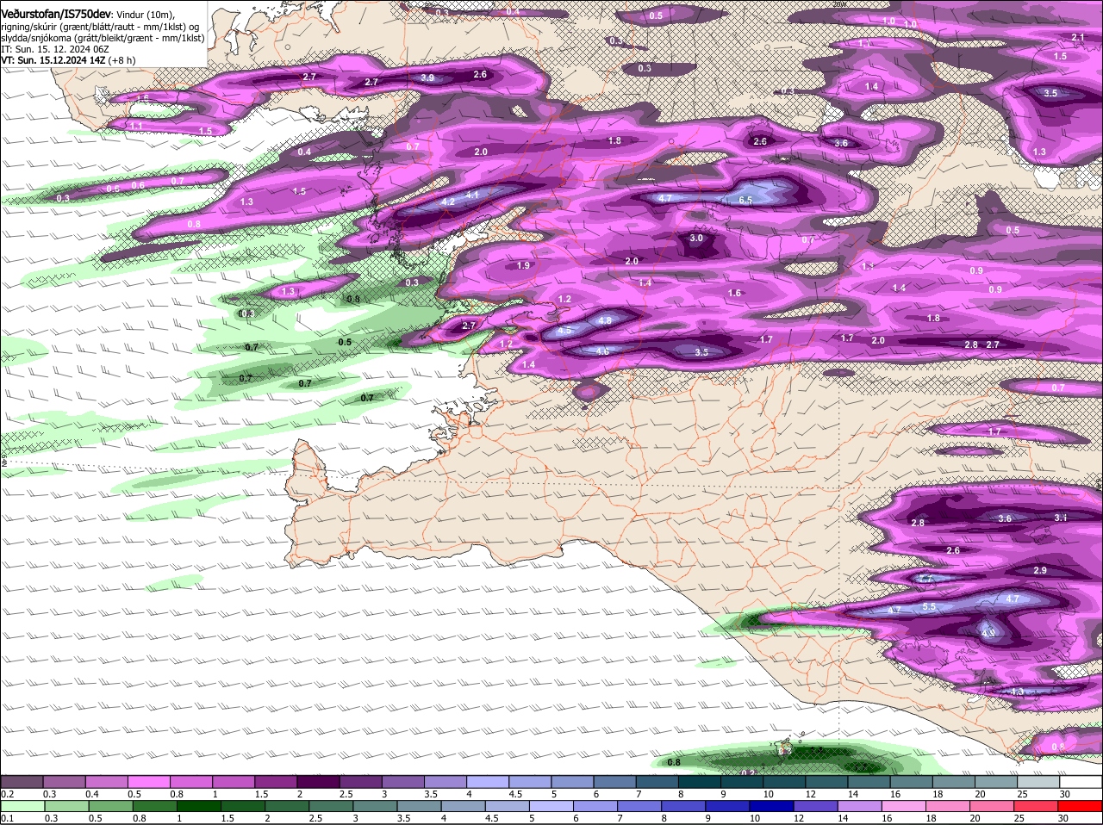Screen dimensions: 1103x825
Task: Click the 3.9 value near the top
Action: pyautogui.click(x=427, y=78)
